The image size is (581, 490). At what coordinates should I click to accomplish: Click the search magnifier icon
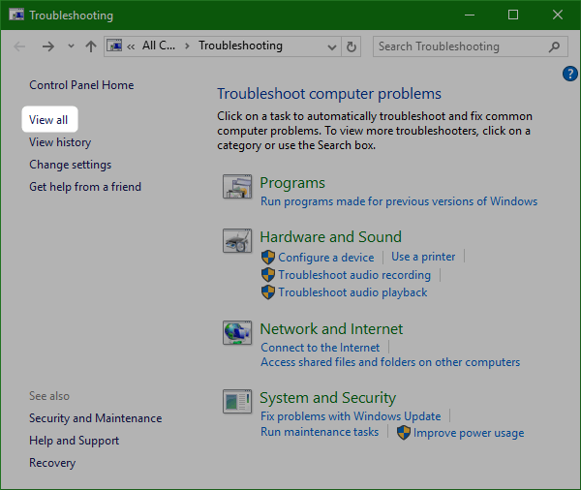[555, 46]
